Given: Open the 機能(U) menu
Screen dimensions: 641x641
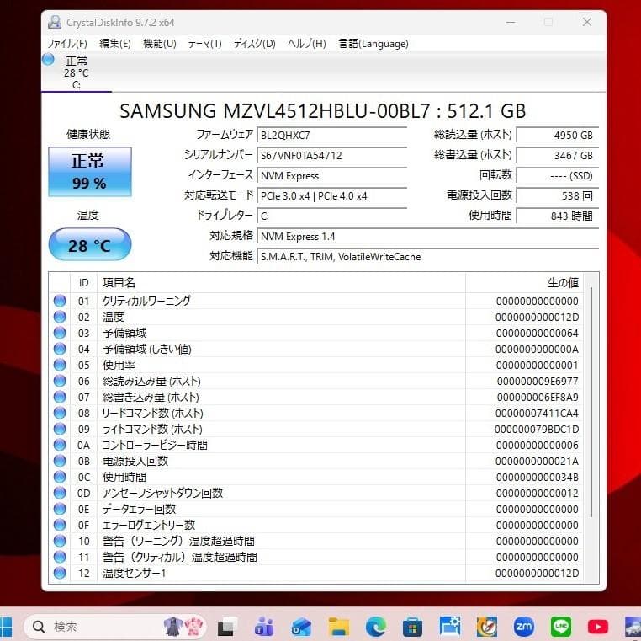Looking at the screenshot, I should coord(160,44).
